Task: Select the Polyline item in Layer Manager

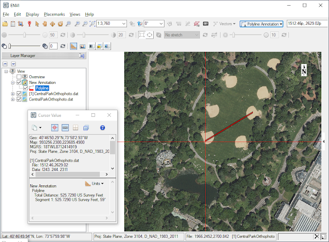Action: [42, 88]
